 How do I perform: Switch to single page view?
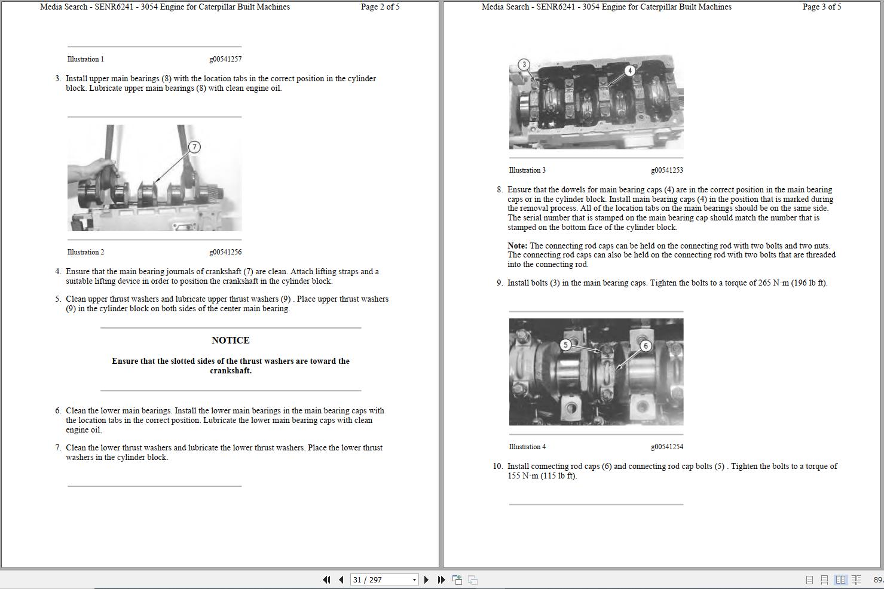pos(810,579)
